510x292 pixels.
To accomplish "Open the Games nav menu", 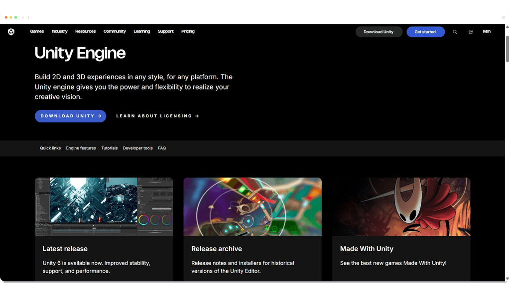I will [x=37, y=31].
